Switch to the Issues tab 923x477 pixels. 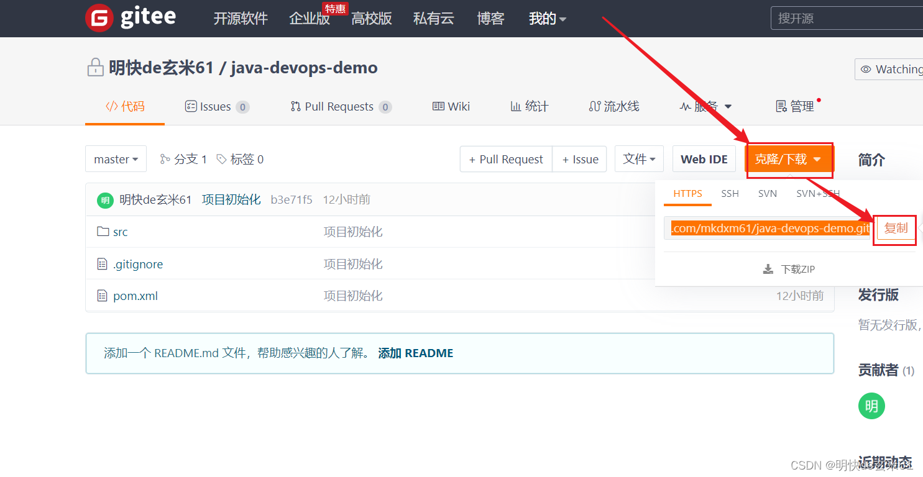(217, 107)
